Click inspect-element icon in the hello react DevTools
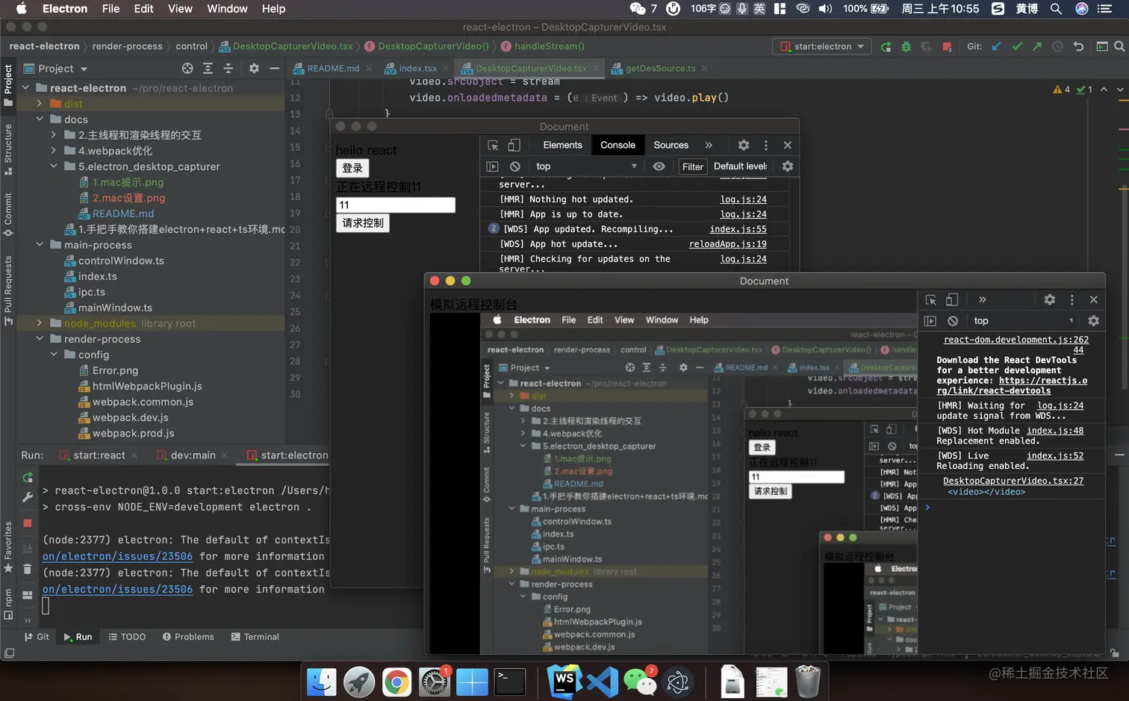This screenshot has height=701, width=1129. [x=493, y=145]
